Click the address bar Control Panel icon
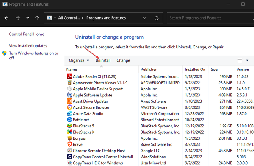This screenshot has width=254, height=166. click(50, 18)
